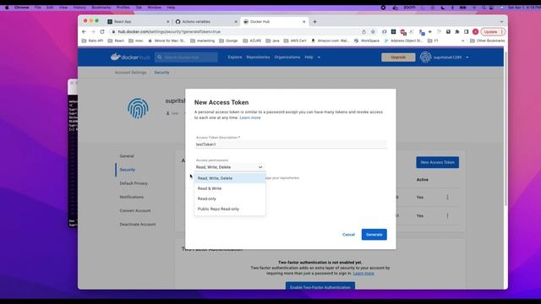Switch to the React App tab
This screenshot has height=304, width=541.
pyautogui.click(x=138, y=22)
